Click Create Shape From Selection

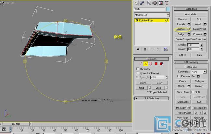coord(191,39)
